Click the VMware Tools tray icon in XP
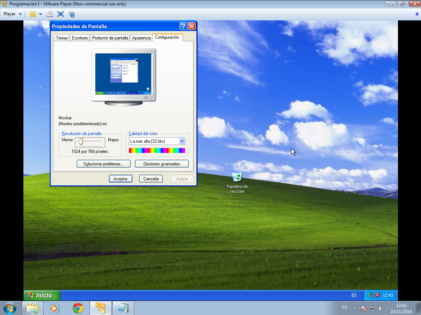421x315 pixels. [371, 295]
